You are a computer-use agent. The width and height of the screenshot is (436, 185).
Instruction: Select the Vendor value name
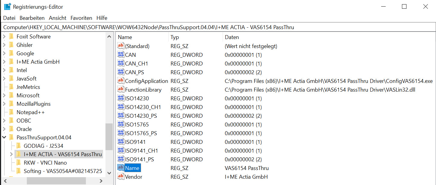(133, 177)
